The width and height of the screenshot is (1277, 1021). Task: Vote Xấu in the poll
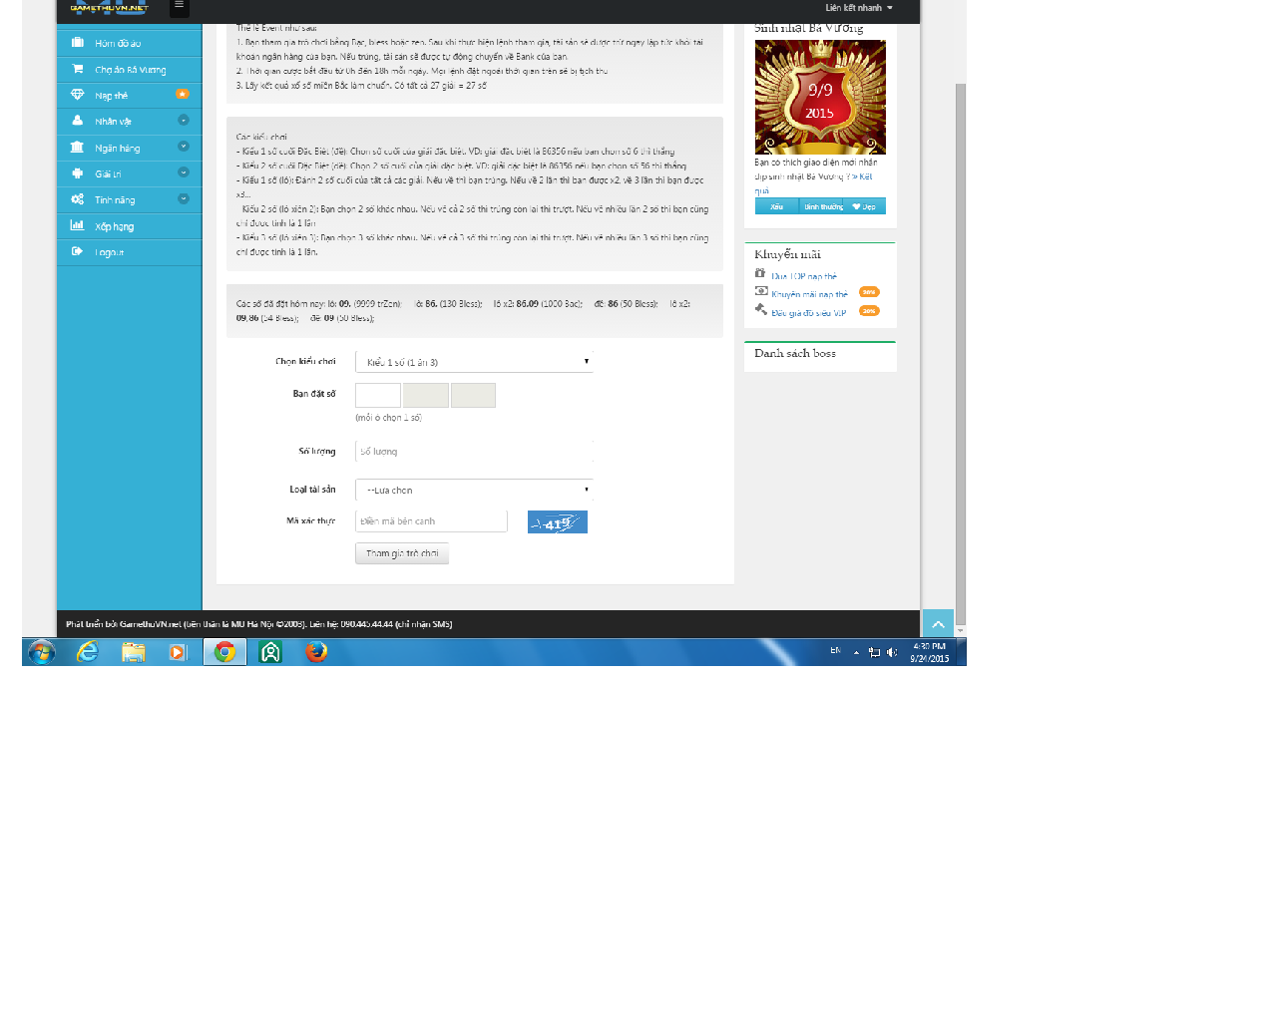pos(776,206)
